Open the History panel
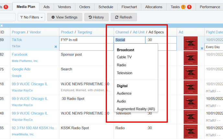 pos(96,17)
